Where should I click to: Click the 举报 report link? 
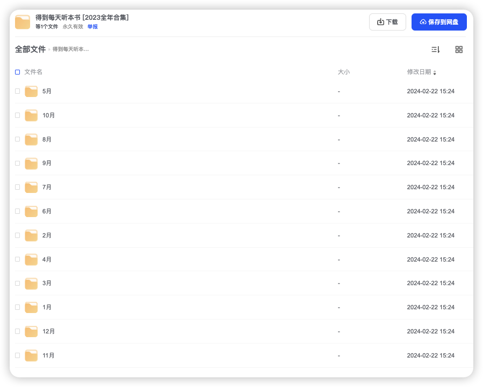click(93, 27)
